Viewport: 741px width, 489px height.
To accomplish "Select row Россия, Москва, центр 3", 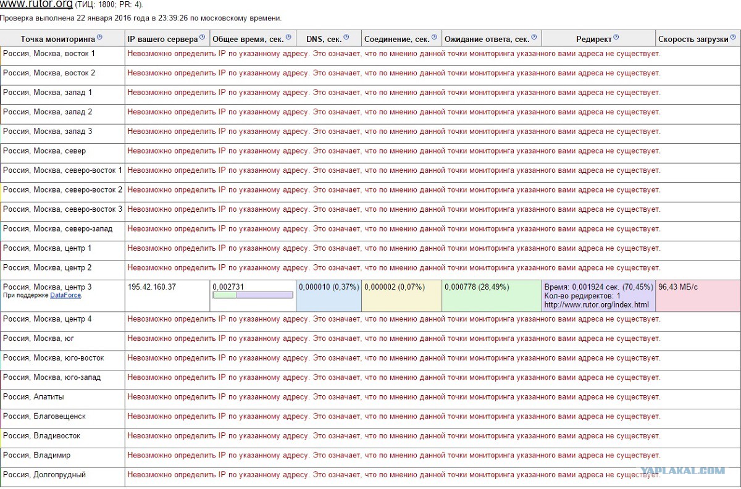I will (371, 296).
